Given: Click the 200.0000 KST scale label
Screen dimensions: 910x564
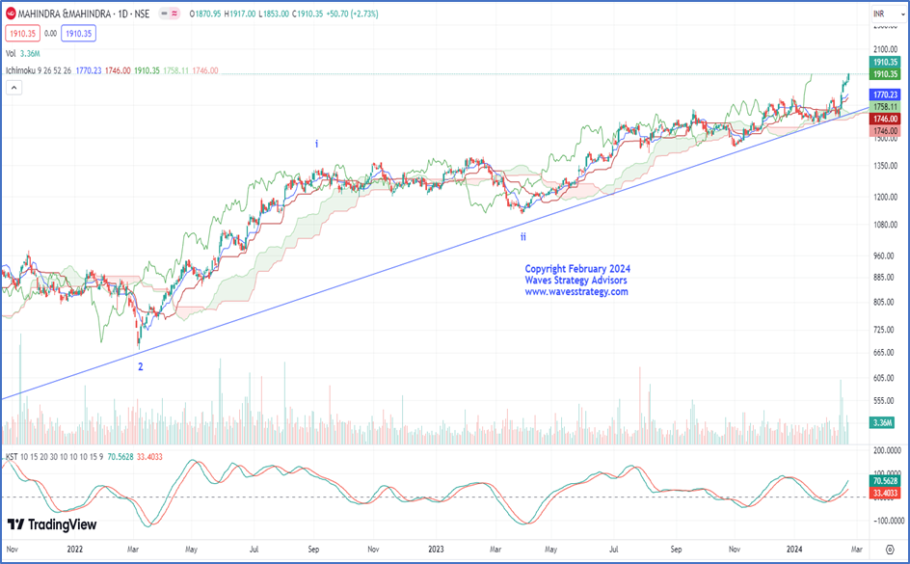Looking at the screenshot, I should [888, 450].
